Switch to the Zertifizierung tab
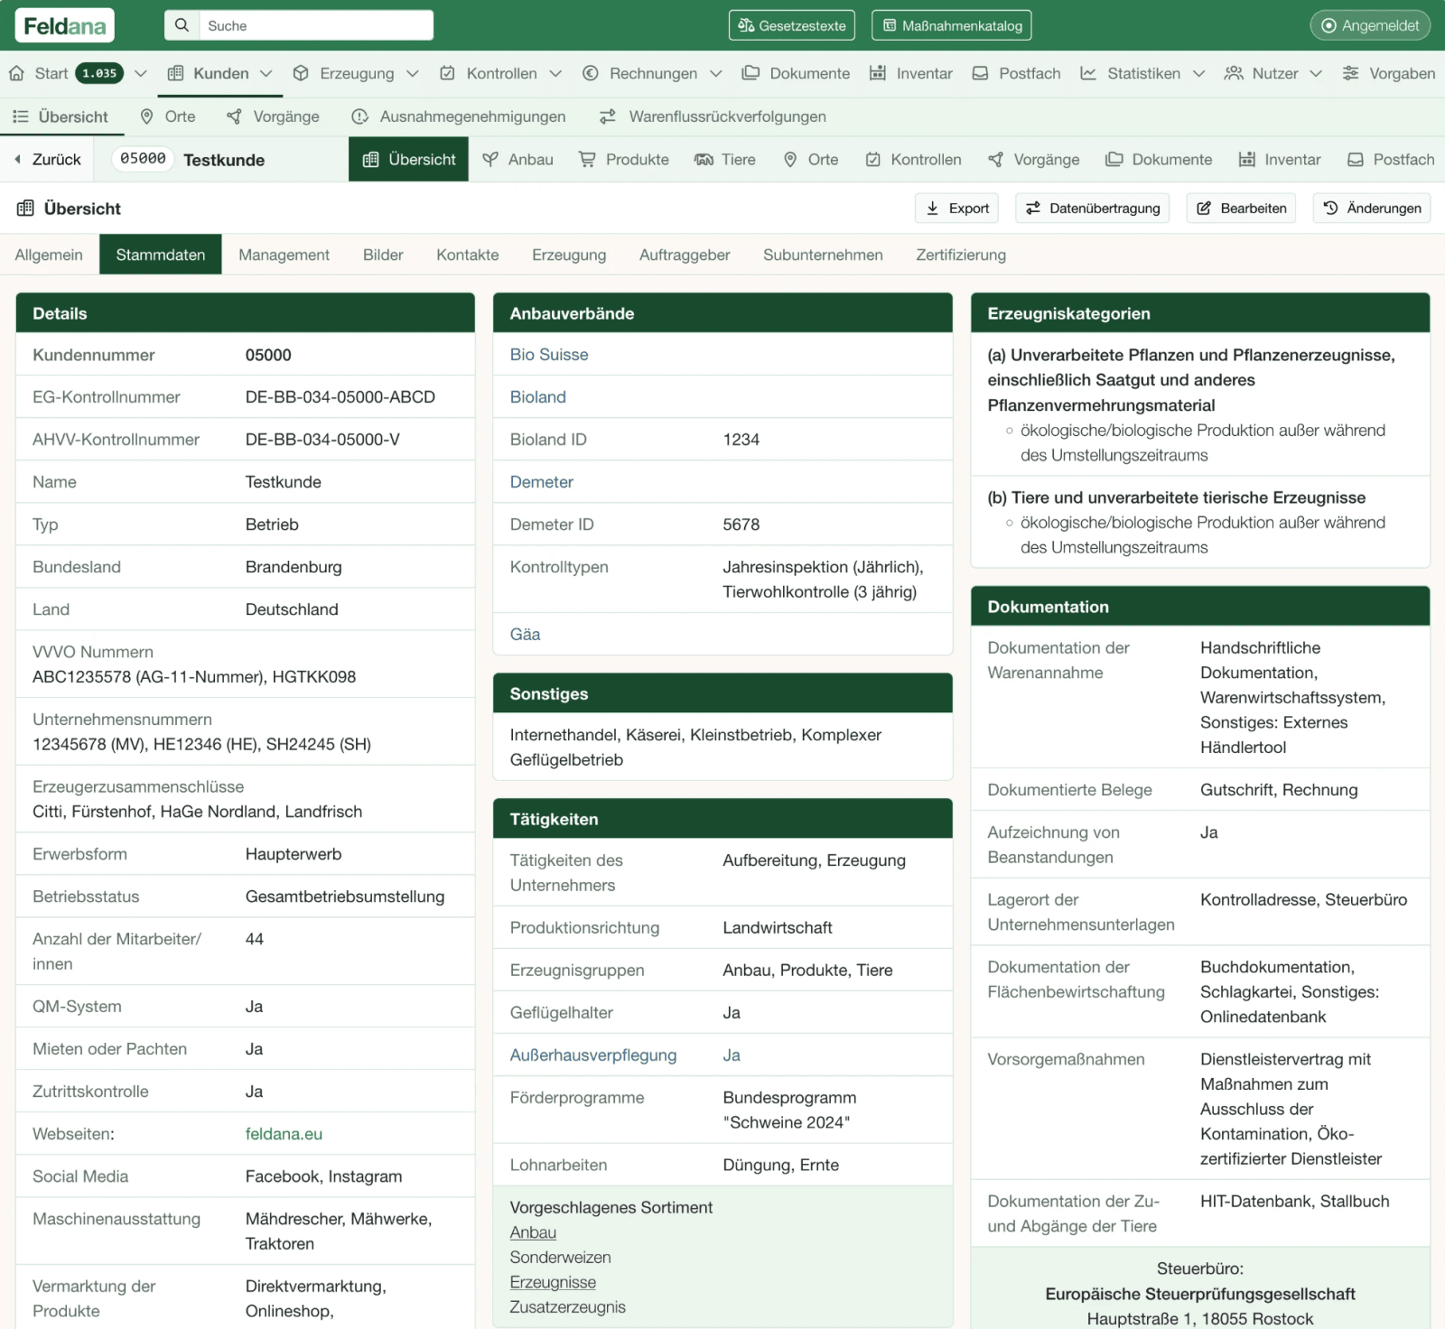 click(961, 255)
